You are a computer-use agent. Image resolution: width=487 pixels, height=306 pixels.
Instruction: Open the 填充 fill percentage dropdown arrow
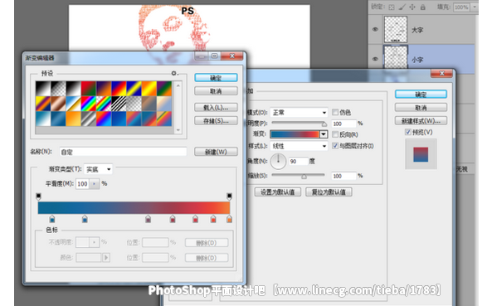475,7
